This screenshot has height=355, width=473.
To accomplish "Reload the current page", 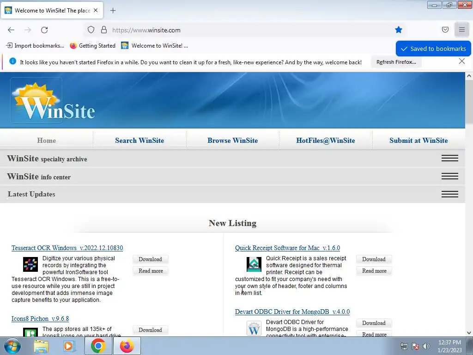I will [x=44, y=30].
